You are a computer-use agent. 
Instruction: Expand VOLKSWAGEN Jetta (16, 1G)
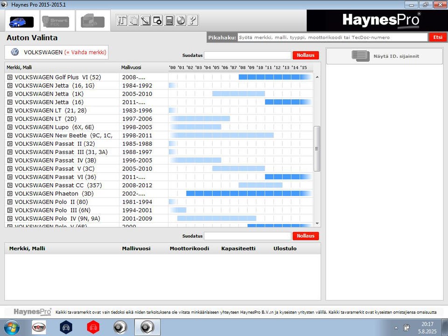click(10, 85)
